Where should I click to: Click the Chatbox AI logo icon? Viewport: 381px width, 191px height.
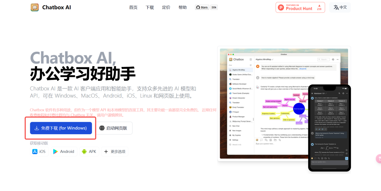coord(35,8)
